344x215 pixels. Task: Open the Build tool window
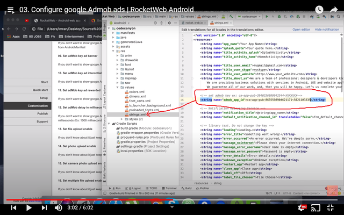click(x=187, y=188)
